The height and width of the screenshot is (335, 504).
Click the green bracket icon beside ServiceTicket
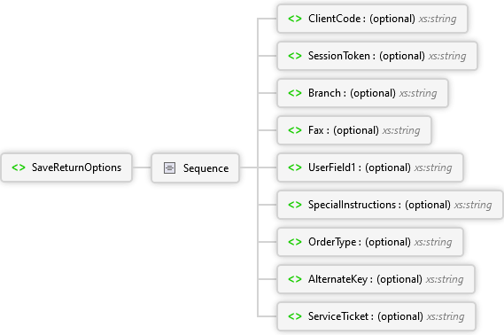295,316
